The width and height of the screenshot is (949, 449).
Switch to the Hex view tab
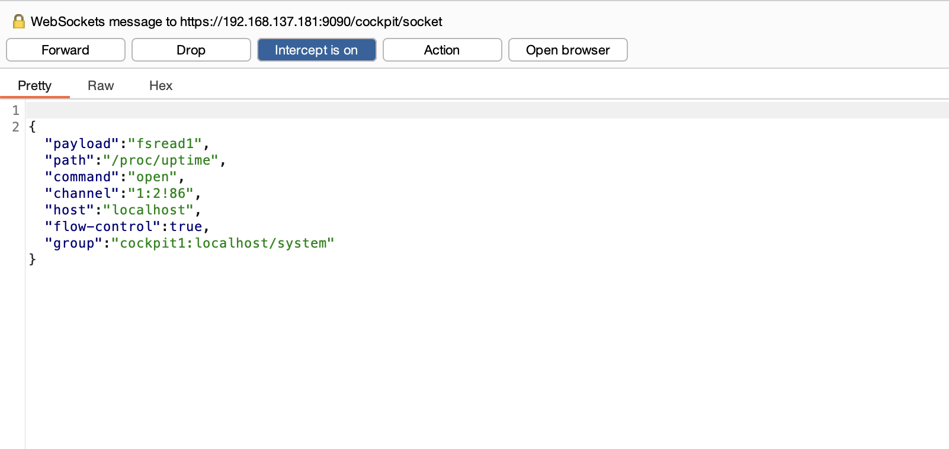click(x=161, y=85)
